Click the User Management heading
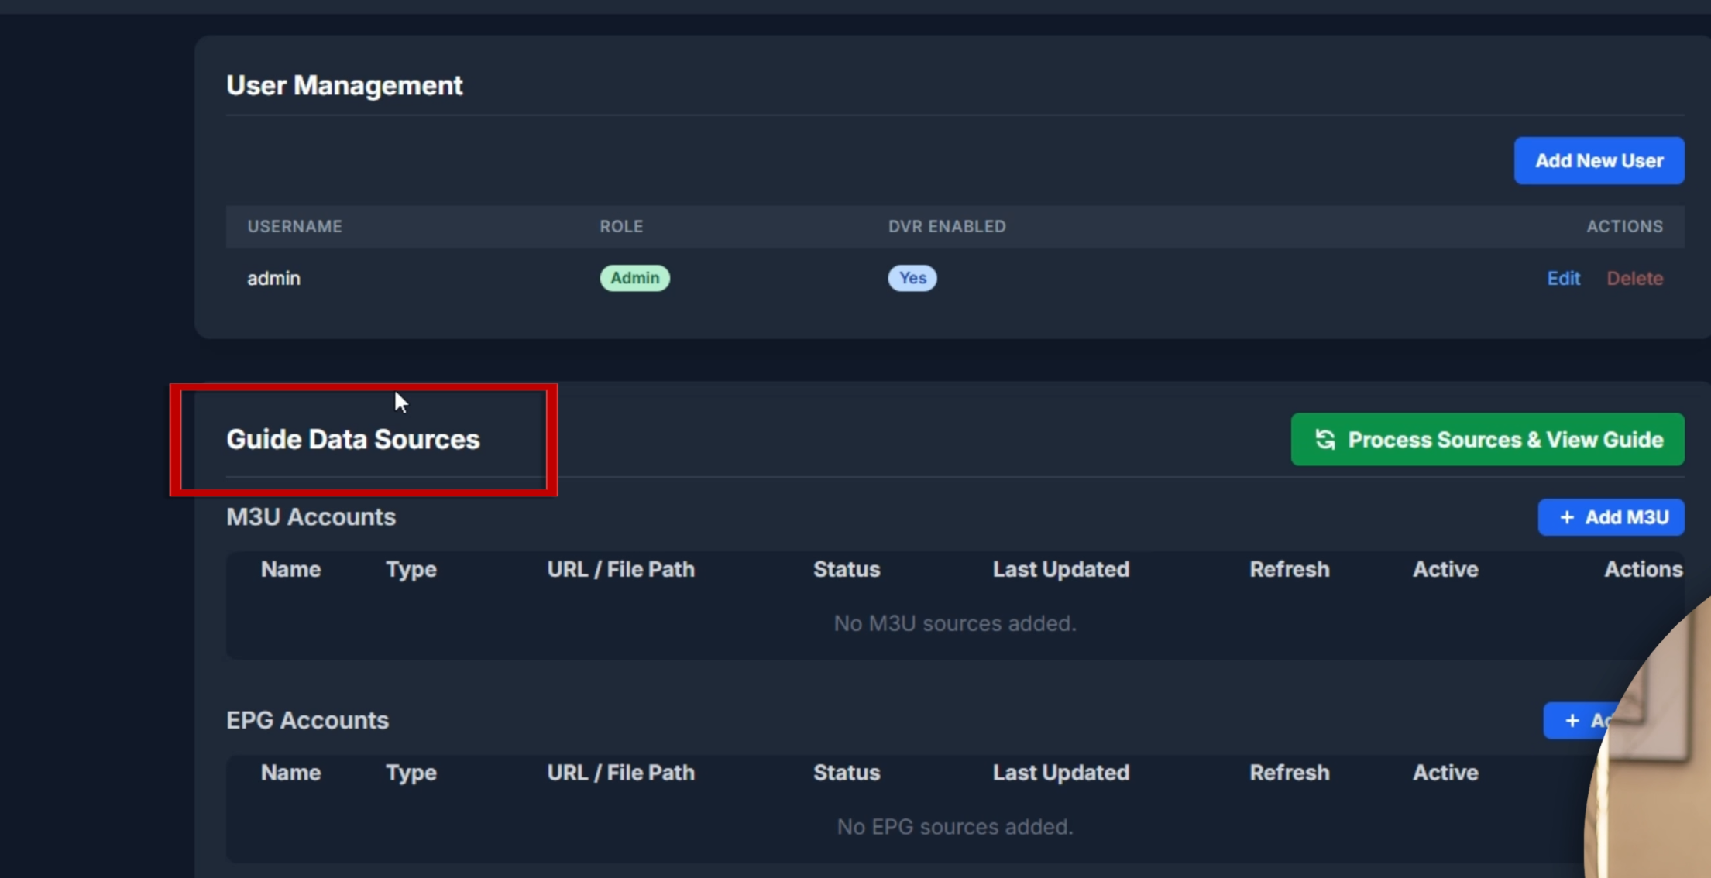This screenshot has width=1711, height=878. [344, 85]
